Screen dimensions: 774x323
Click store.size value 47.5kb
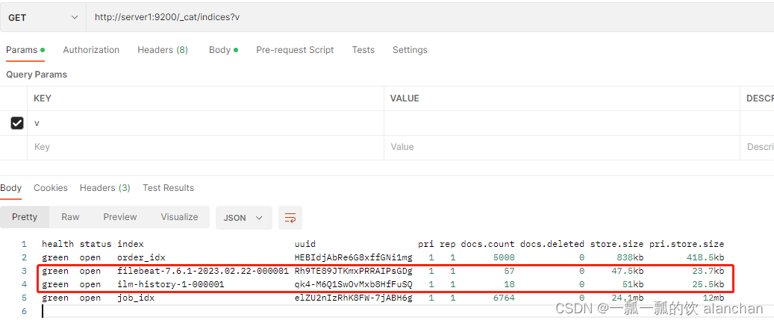627,271
